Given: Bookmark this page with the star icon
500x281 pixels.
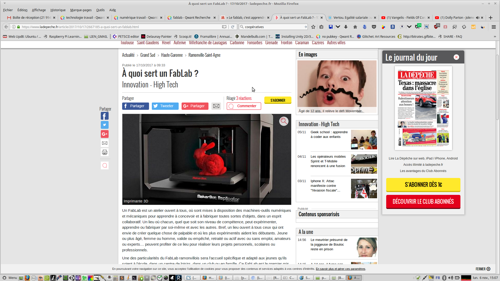Looking at the screenshot, I should pos(313,27).
